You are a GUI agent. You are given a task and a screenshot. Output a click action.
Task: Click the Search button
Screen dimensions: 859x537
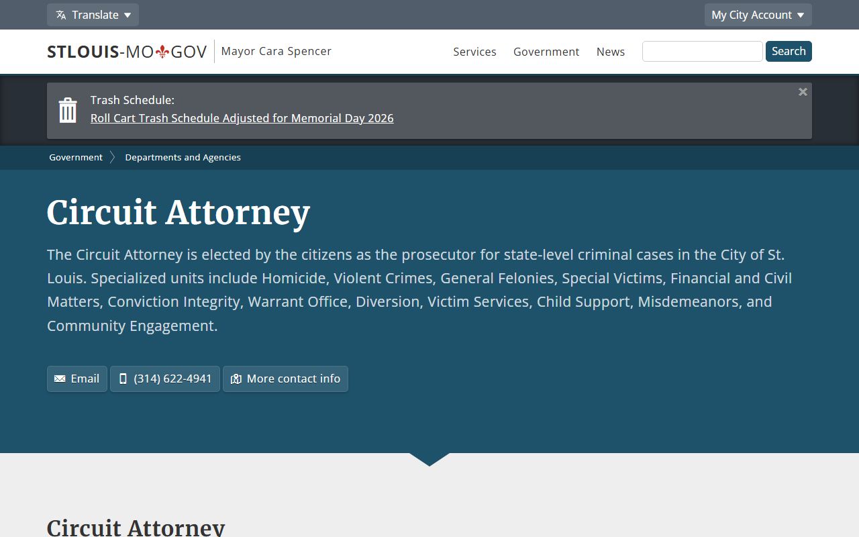(789, 51)
